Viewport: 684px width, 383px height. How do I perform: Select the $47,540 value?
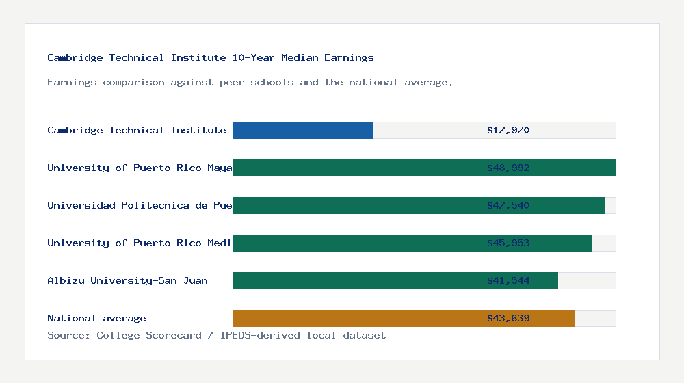pyautogui.click(x=508, y=205)
